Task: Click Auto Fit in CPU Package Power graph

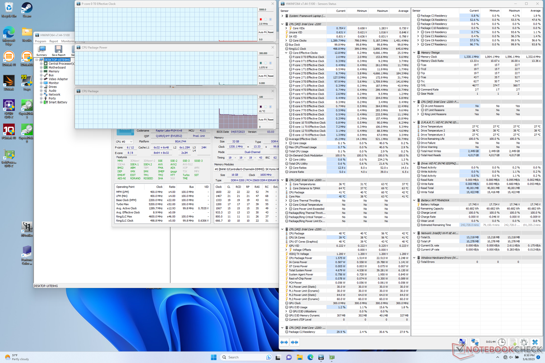Action: click(x=262, y=76)
